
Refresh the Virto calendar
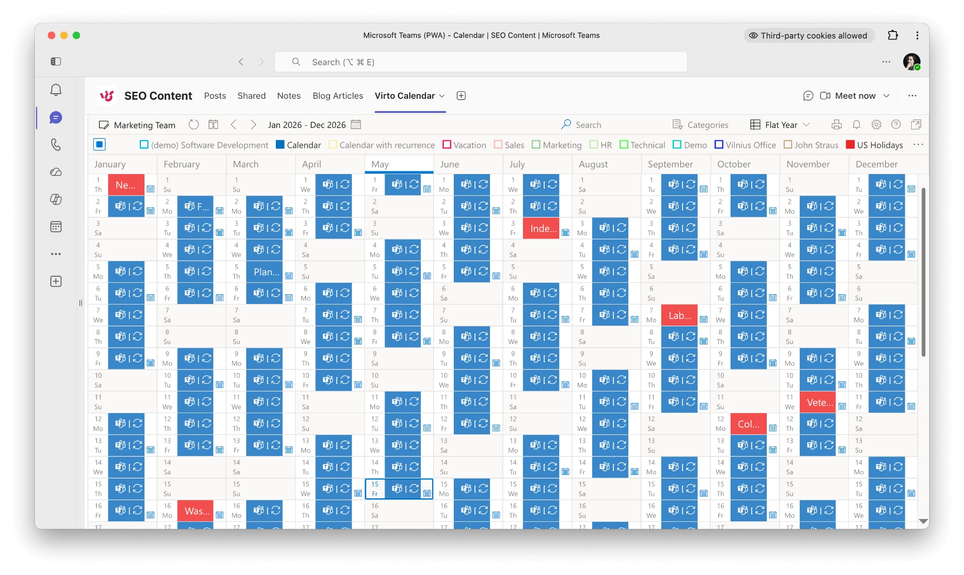(x=193, y=125)
